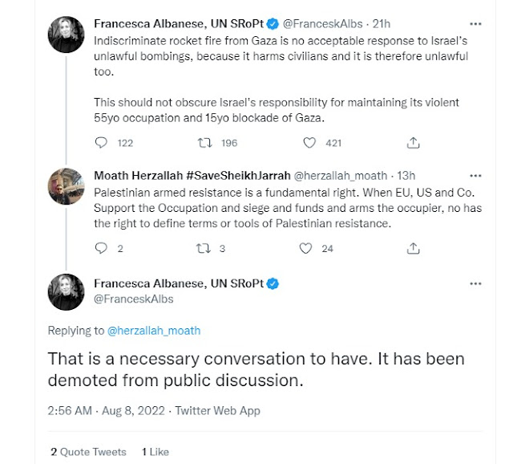Open @herzallah_moath profile from Replying to
The image size is (513, 464).
tap(153, 330)
